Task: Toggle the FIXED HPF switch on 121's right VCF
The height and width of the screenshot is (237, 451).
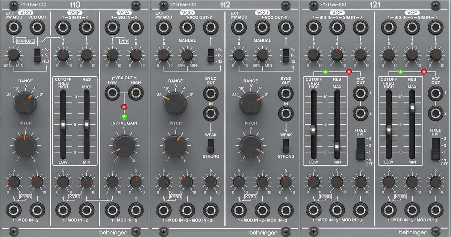Action: 436,149
